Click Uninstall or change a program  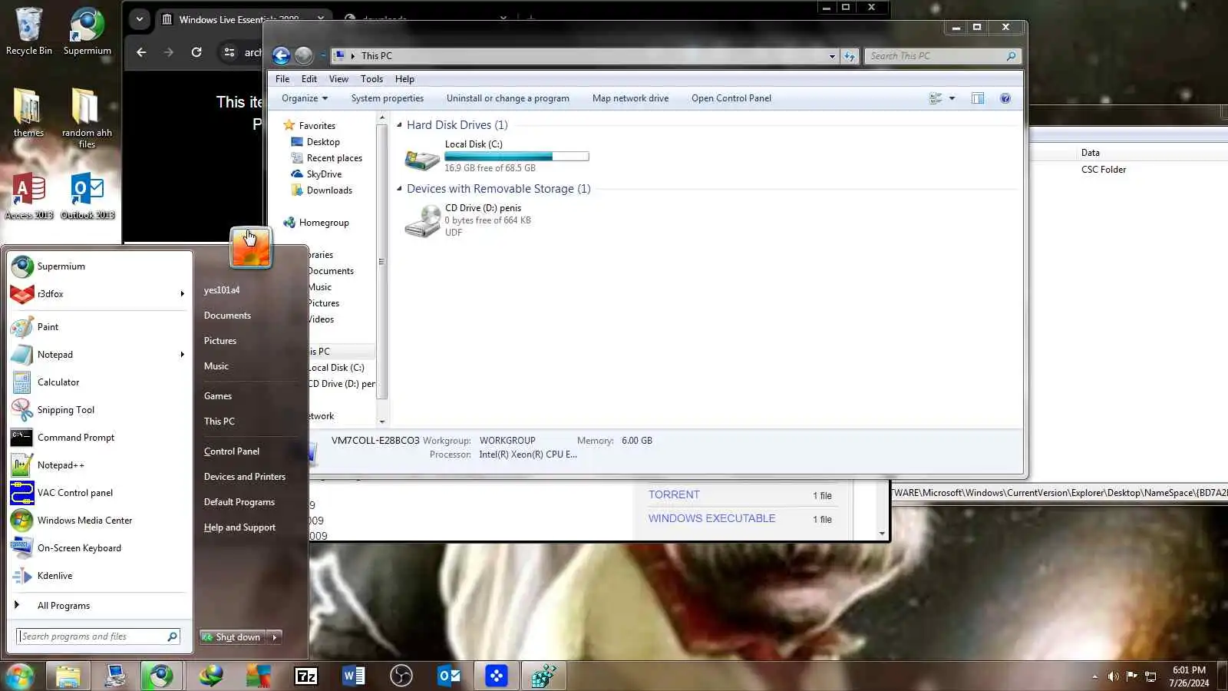508,98
